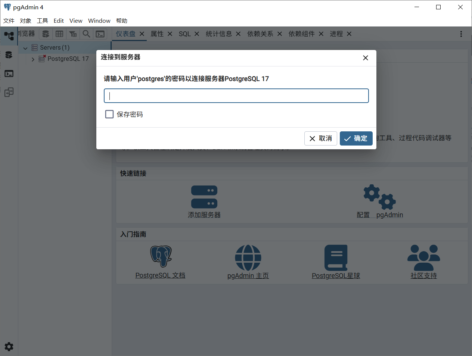The image size is (472, 356).
Task: Click the Query Tool toolbar icon
Action: (x=46, y=34)
